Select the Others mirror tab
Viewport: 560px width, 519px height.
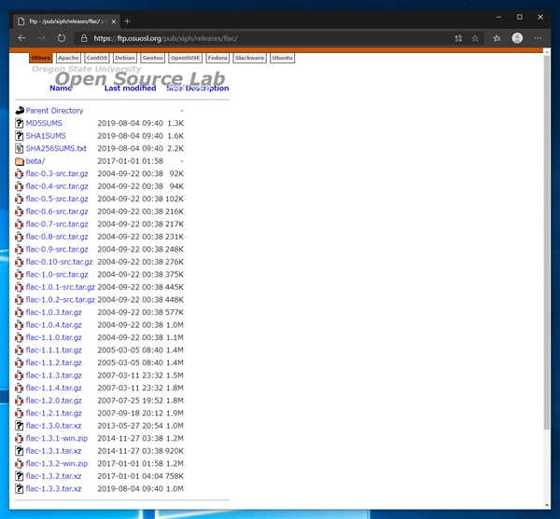(40, 58)
